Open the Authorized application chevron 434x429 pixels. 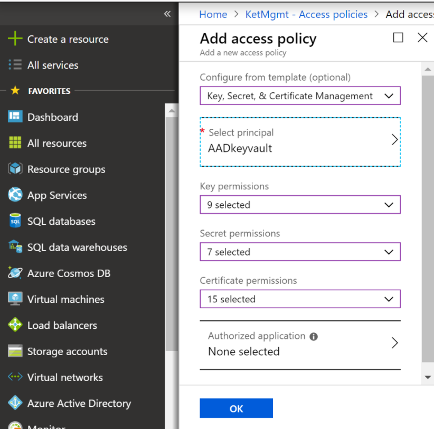coord(395,343)
